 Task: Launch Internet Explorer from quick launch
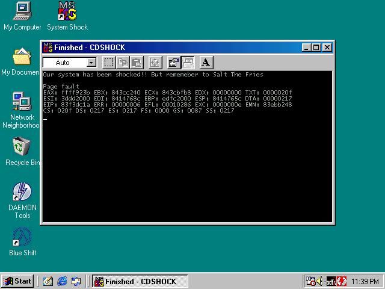point(62,281)
